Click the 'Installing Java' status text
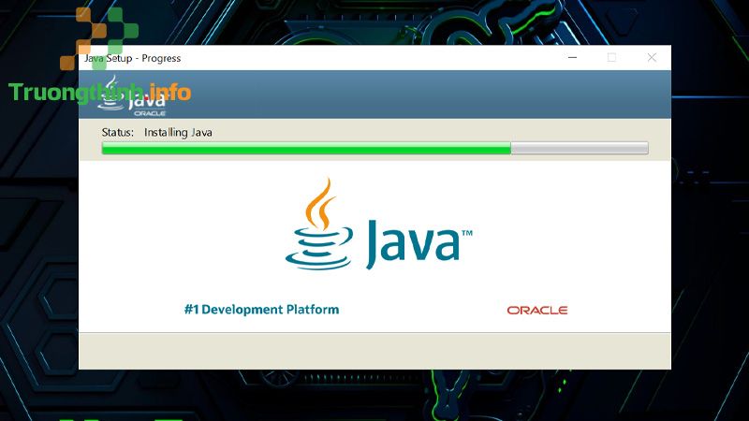 pos(178,132)
